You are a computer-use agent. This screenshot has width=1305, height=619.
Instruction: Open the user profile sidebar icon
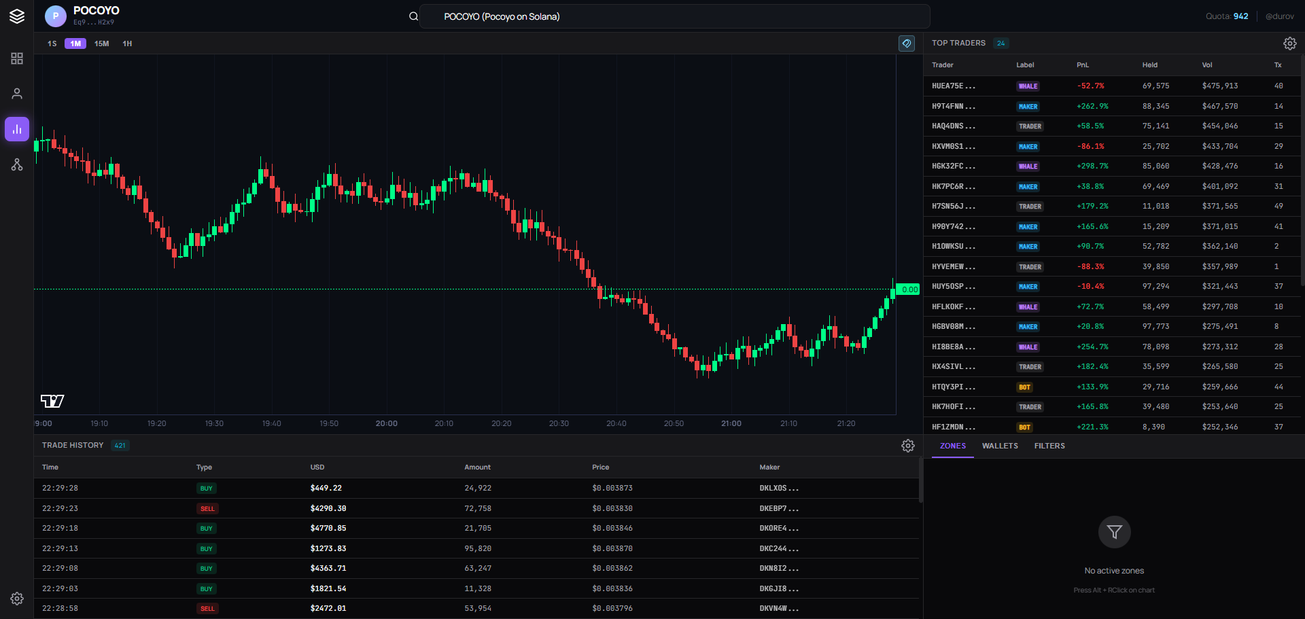click(x=17, y=94)
